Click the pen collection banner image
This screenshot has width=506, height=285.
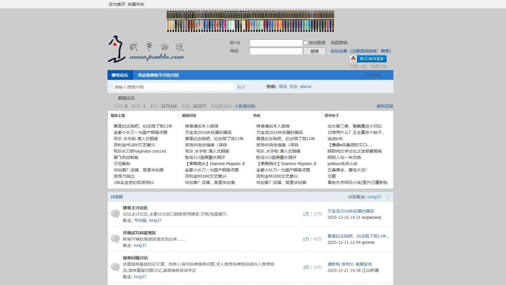click(x=251, y=22)
